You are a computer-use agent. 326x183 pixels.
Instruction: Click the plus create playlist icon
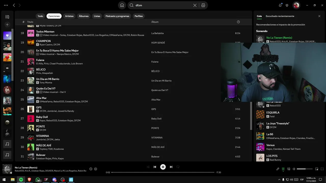(x=7, y=25)
